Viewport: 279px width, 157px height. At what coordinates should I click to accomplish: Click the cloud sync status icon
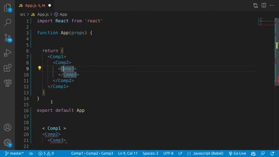(31, 154)
